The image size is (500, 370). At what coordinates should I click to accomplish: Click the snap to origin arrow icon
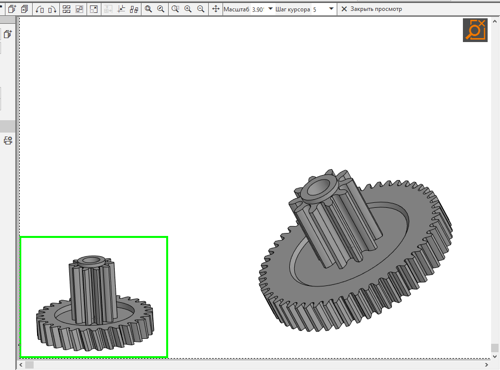pyautogui.click(x=121, y=9)
